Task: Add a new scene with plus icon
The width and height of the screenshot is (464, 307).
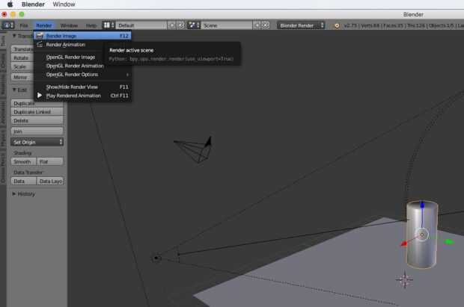Action: coord(257,25)
